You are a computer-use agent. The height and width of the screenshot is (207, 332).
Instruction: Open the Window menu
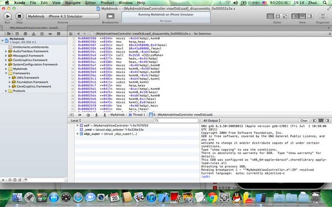coord(125,3)
